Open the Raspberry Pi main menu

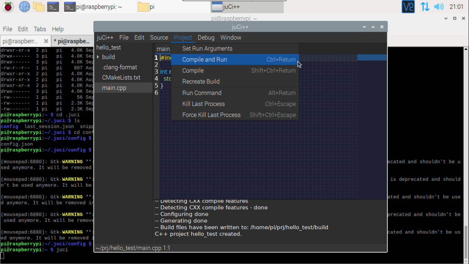tap(8, 7)
